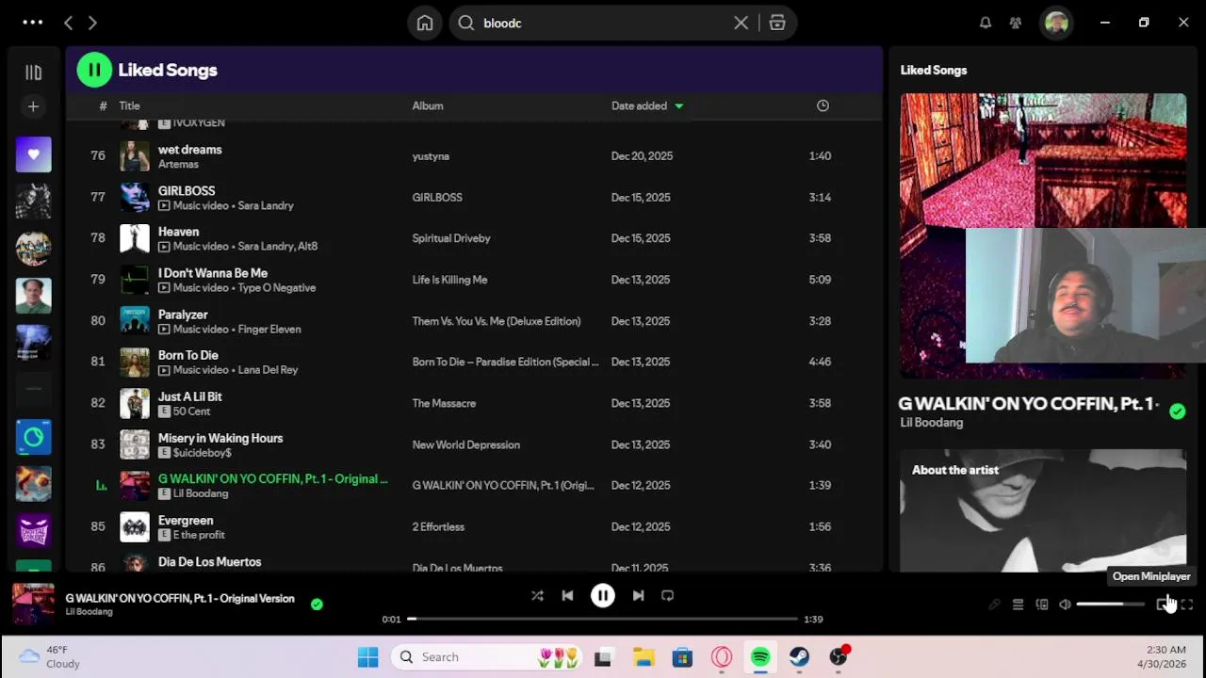Open Miniplayer
This screenshot has height=678, width=1206.
[1164, 605]
